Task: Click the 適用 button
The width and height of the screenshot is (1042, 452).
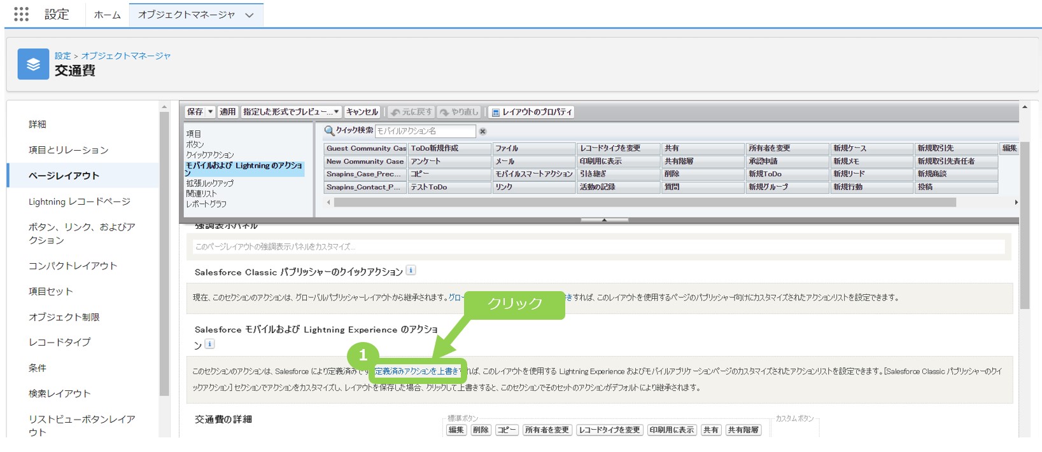Action: tap(227, 112)
